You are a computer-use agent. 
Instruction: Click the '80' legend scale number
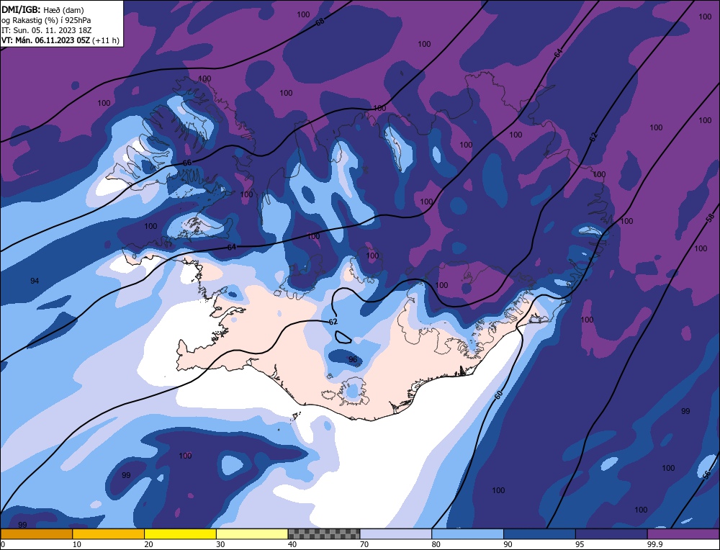[x=436, y=544]
